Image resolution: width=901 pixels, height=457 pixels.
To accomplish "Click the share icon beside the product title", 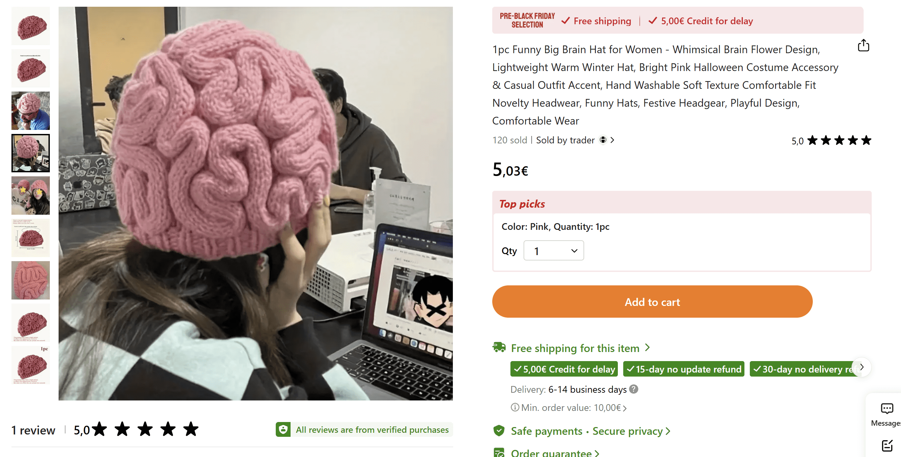I will point(863,45).
